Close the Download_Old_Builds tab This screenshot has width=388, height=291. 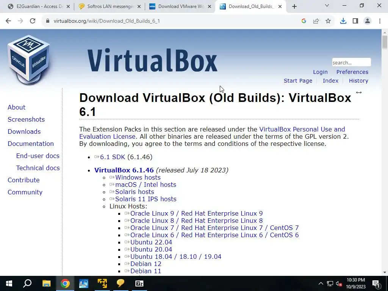coord(280,7)
